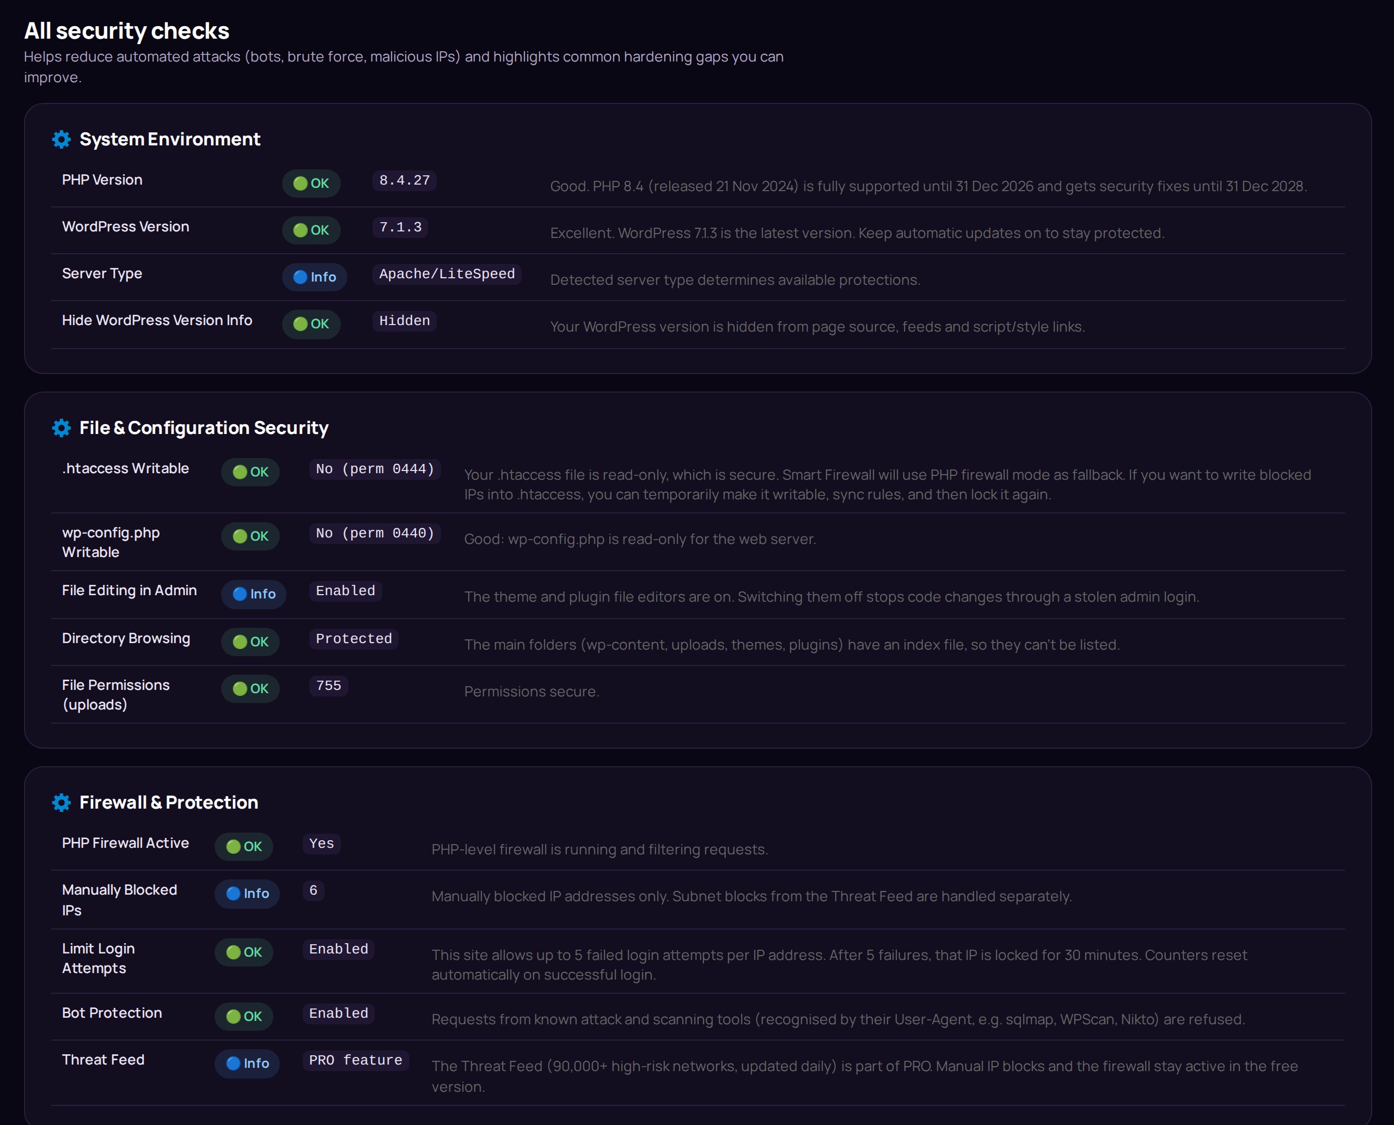Click the All security checks heading
The image size is (1394, 1125).
[126, 31]
